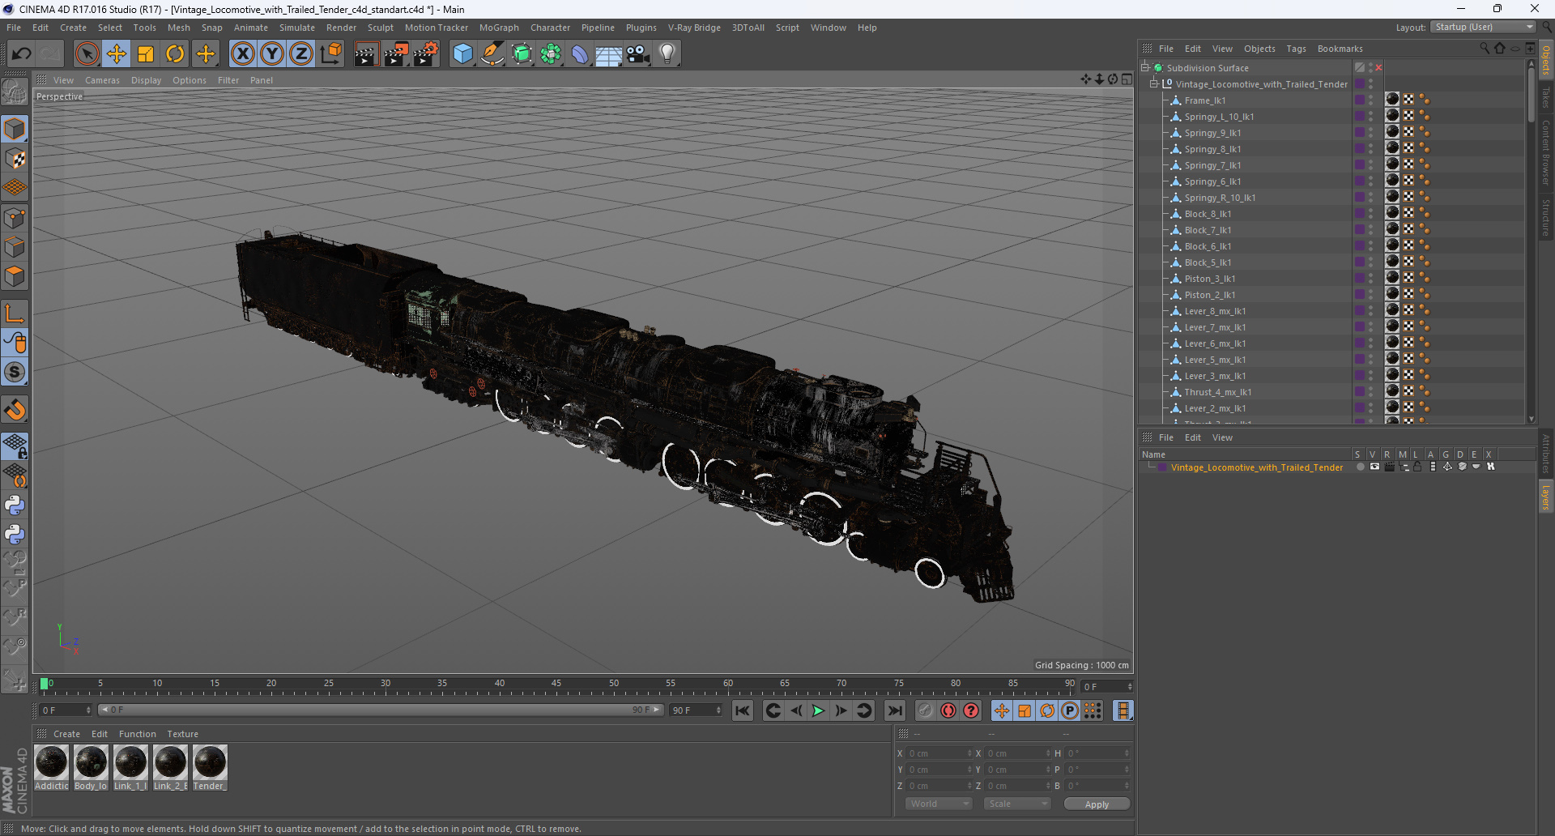Click the Vintage_Locomotive layer in Layer Manager

tap(1256, 467)
